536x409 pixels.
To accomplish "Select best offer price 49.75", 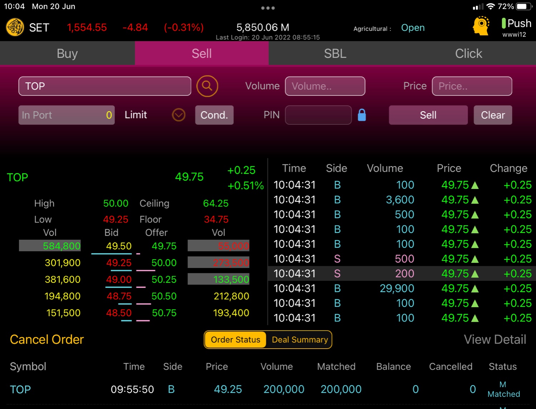I will [x=164, y=246].
